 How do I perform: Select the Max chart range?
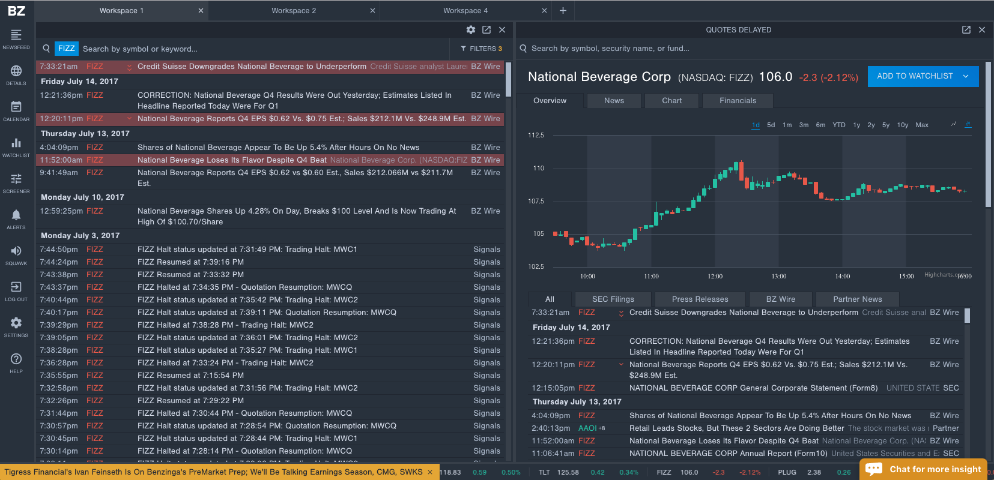pyautogui.click(x=922, y=125)
